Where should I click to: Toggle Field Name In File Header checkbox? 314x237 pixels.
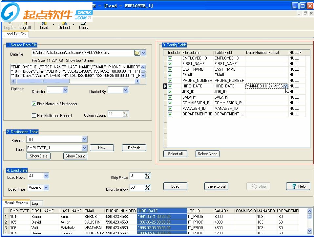pyautogui.click(x=34, y=104)
